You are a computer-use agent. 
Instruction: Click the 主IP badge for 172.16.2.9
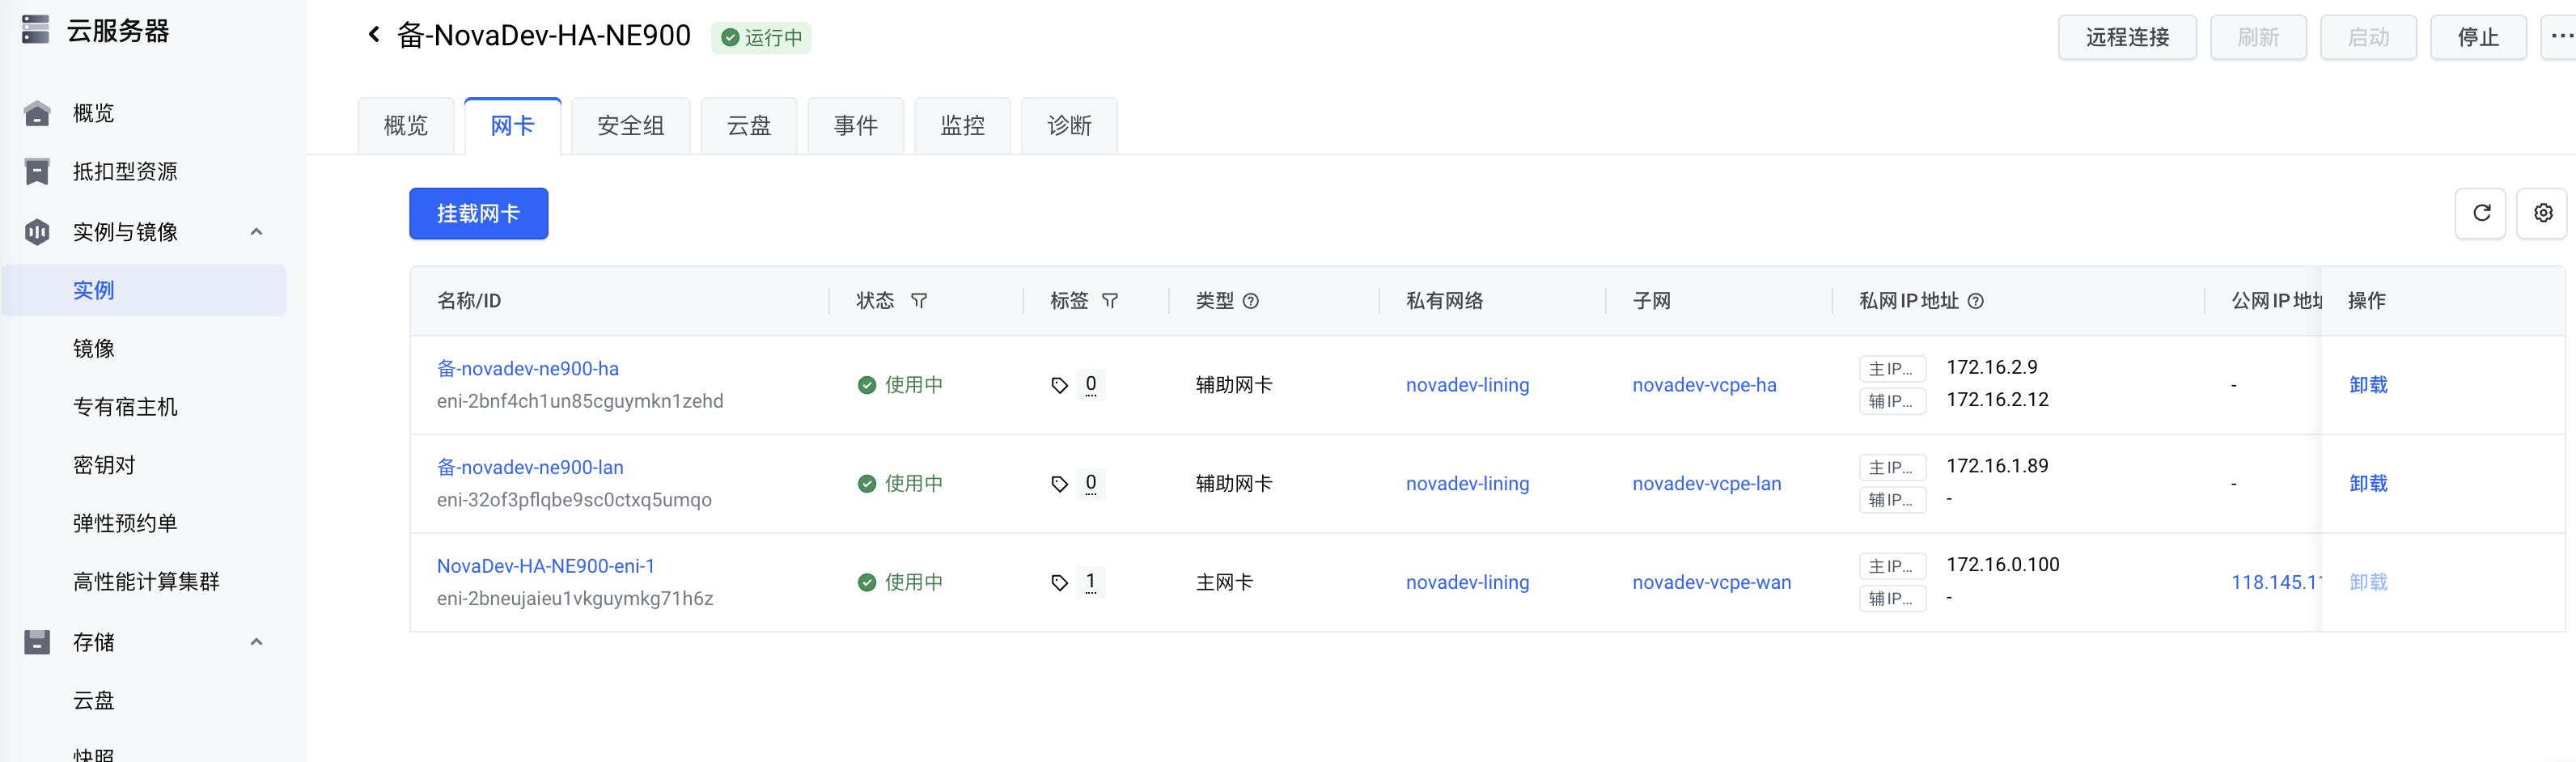(1892, 369)
